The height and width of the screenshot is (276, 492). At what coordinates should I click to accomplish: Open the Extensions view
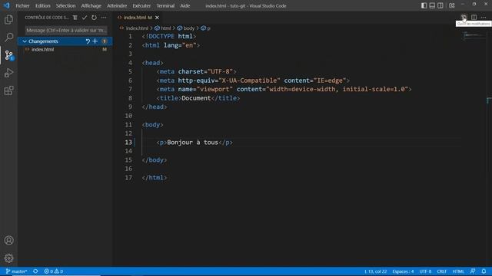coord(8,90)
